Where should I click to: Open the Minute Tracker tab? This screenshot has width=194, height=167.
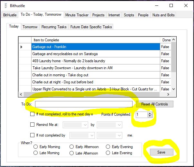pos(77,15)
